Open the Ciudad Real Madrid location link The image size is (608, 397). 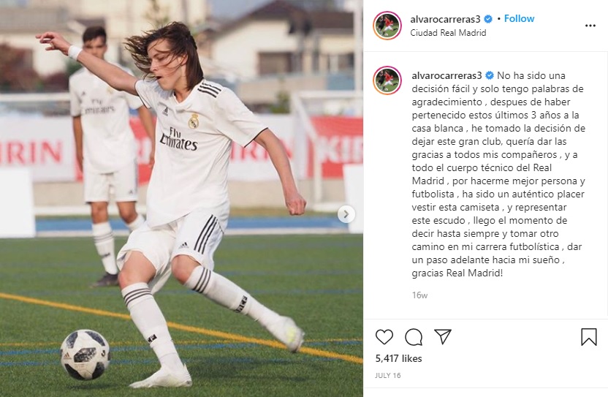[448, 33]
